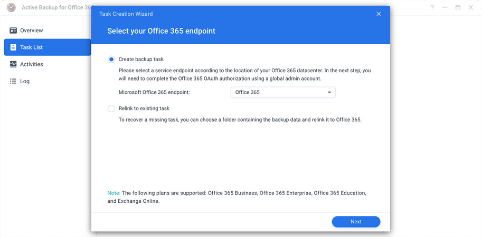482x237 pixels.
Task: Click the Log list icon
Action: point(13,81)
